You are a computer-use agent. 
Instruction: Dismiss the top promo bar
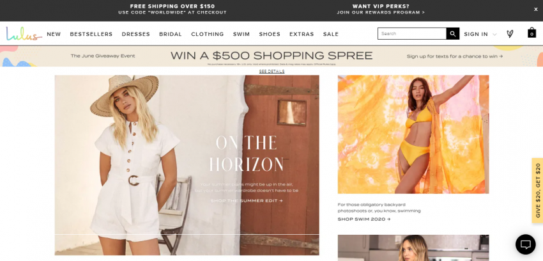[x=536, y=10]
